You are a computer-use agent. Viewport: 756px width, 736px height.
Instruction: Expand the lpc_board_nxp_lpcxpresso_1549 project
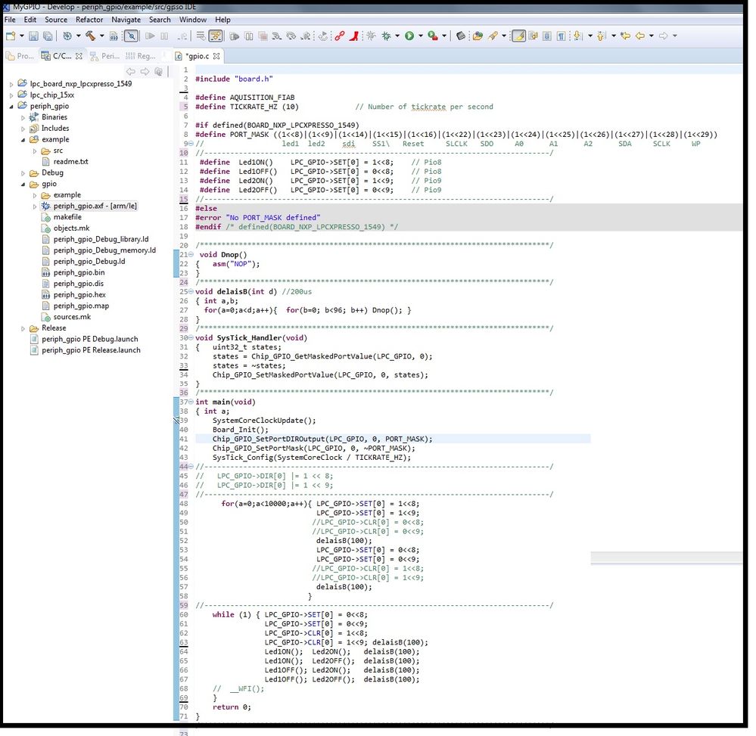click(x=11, y=84)
